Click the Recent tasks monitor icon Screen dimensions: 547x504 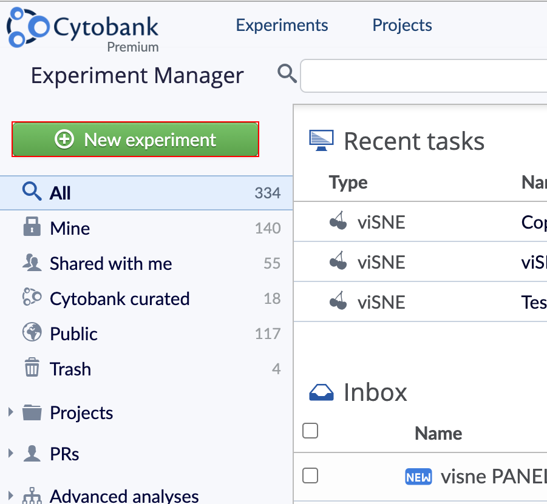tap(321, 140)
